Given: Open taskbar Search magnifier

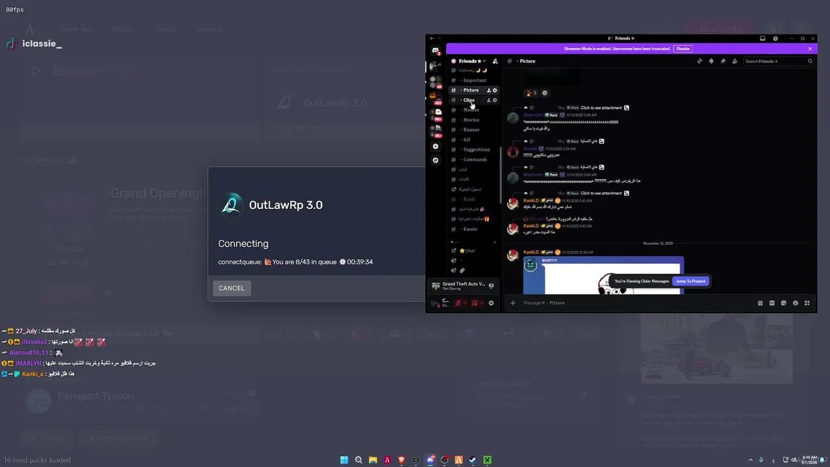Looking at the screenshot, I should (359, 460).
